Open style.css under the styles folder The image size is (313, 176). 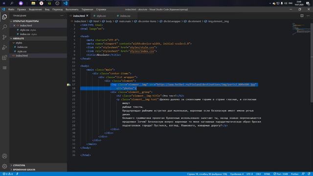pos(22,51)
